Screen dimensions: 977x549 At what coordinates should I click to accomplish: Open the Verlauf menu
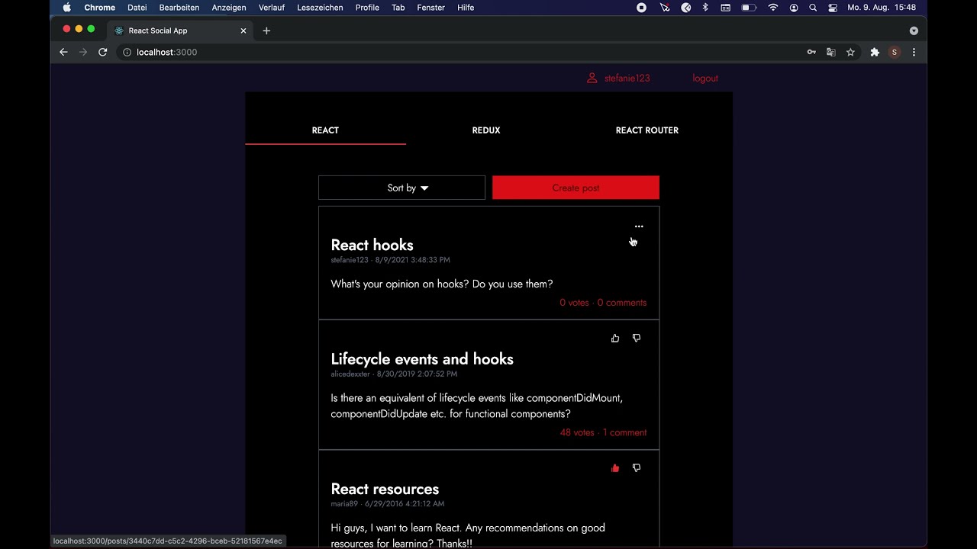point(272,8)
